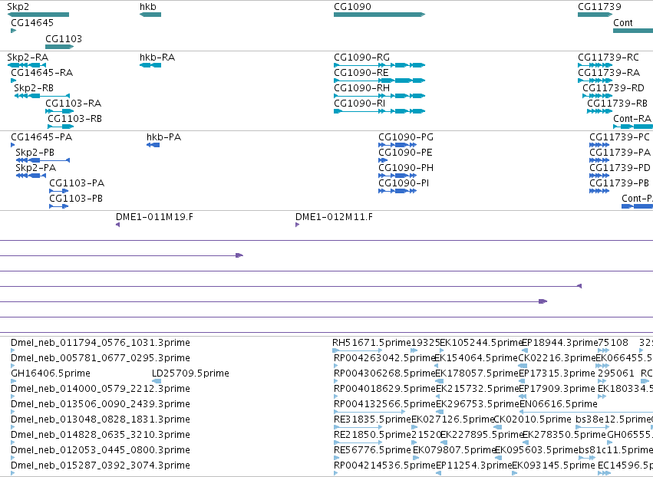Select EST Dmel_neb_005781_0677_0295.3prime
The height and width of the screenshot is (477, 653).
(x=101, y=358)
